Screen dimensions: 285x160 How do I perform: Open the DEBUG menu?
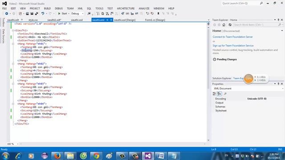[x=59, y=8]
